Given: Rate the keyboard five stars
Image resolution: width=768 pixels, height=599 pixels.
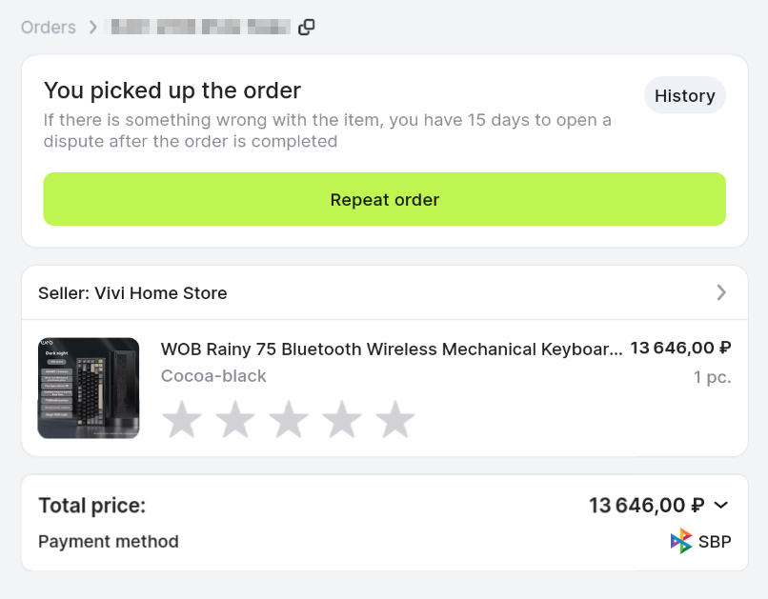Looking at the screenshot, I should point(395,420).
